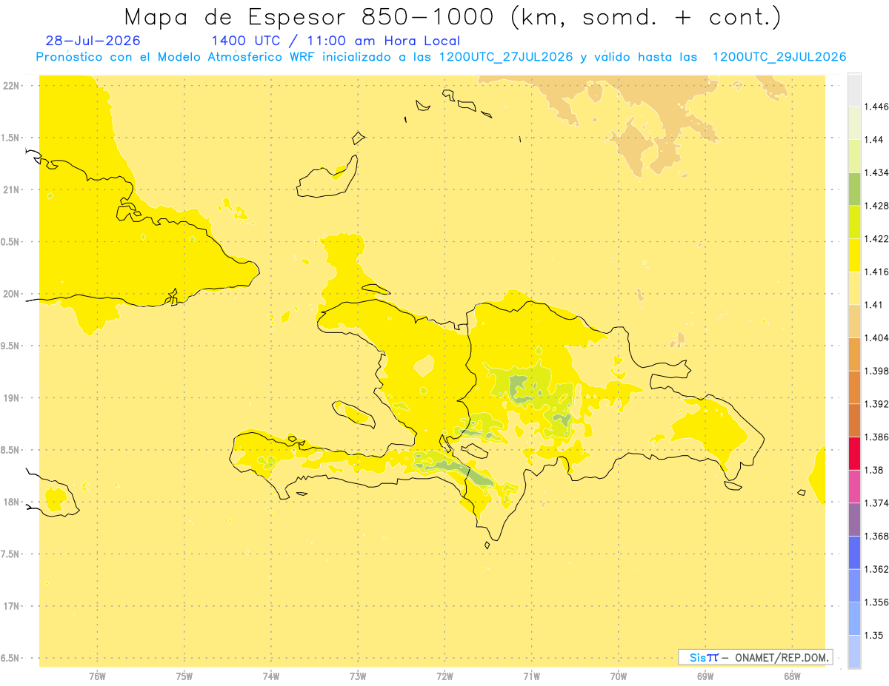The height and width of the screenshot is (686, 889).
Task: Click the legend value '1.356'
Action: pos(876,602)
